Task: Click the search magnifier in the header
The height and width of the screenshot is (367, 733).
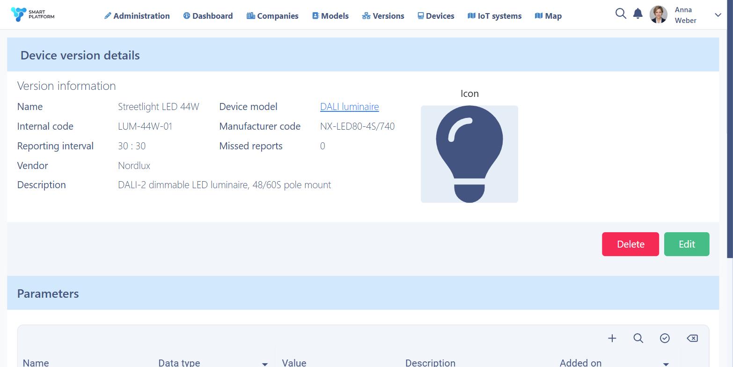Action: (x=621, y=14)
